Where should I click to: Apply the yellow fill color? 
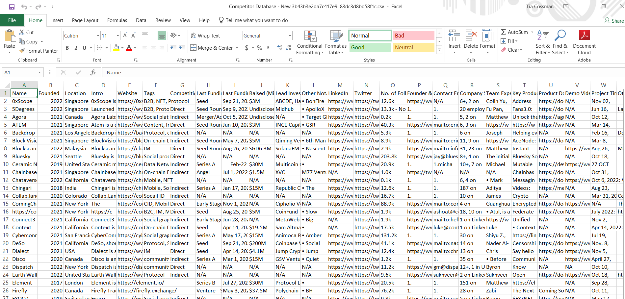[x=116, y=48]
